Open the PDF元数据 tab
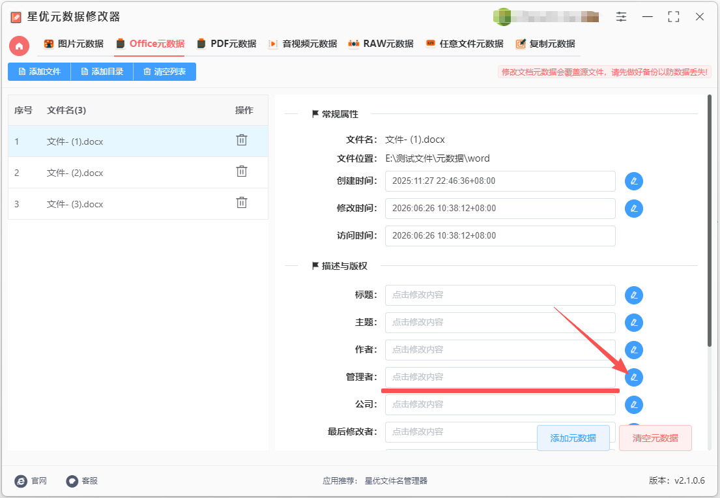This screenshot has height=498, width=720. click(x=226, y=44)
